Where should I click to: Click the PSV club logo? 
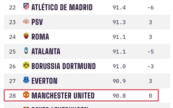click(x=26, y=21)
